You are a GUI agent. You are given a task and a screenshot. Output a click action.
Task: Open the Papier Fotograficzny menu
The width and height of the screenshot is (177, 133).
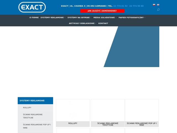coord(131,17)
